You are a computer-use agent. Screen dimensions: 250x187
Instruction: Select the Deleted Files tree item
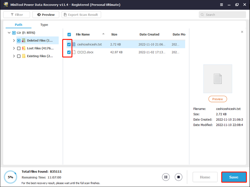click(x=37, y=40)
